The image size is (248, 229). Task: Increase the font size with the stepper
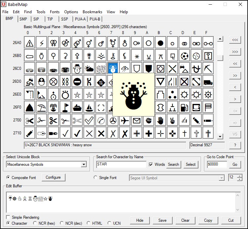[239, 176]
